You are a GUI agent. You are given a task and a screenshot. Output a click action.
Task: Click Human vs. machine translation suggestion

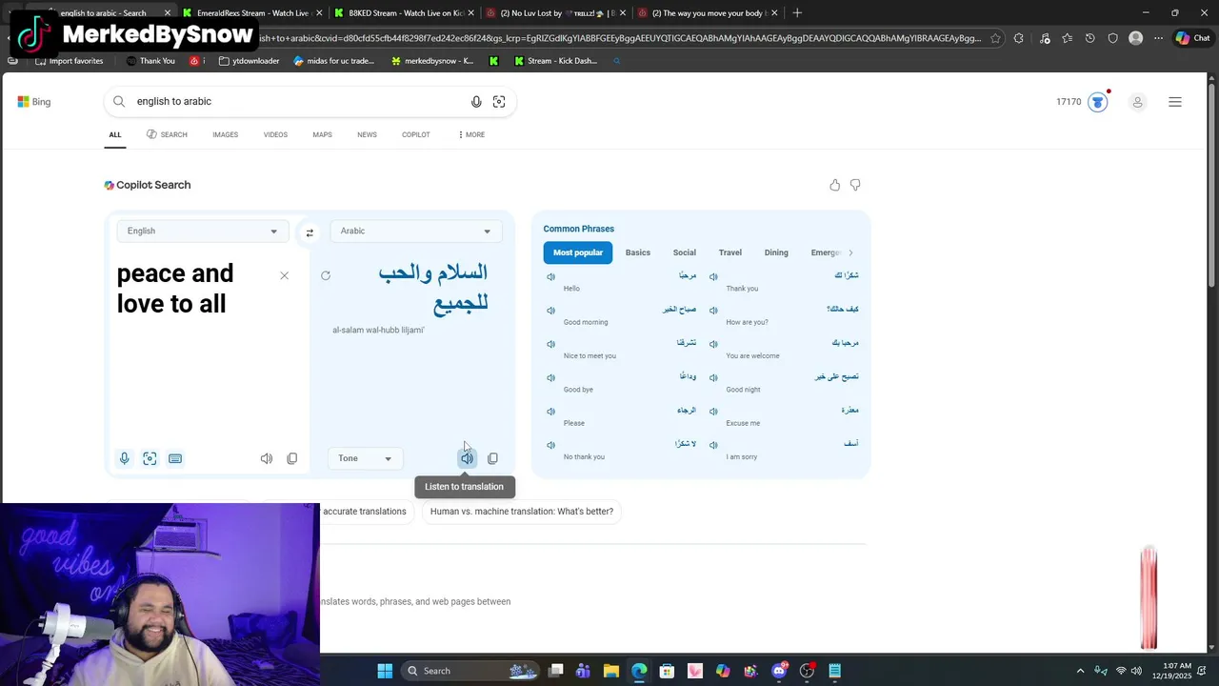pos(522,512)
